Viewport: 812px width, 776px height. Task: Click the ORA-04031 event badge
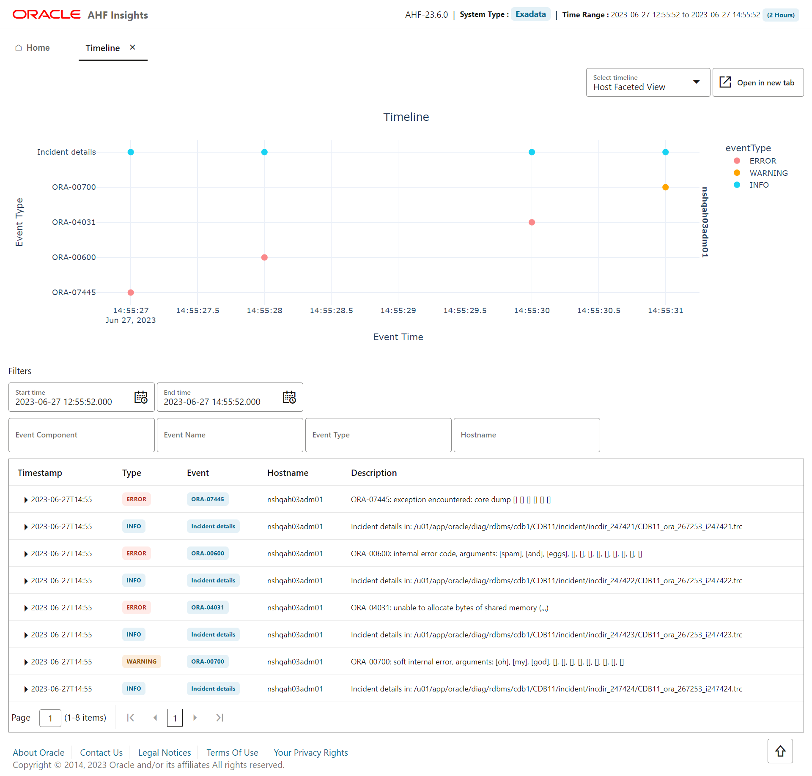coord(208,607)
